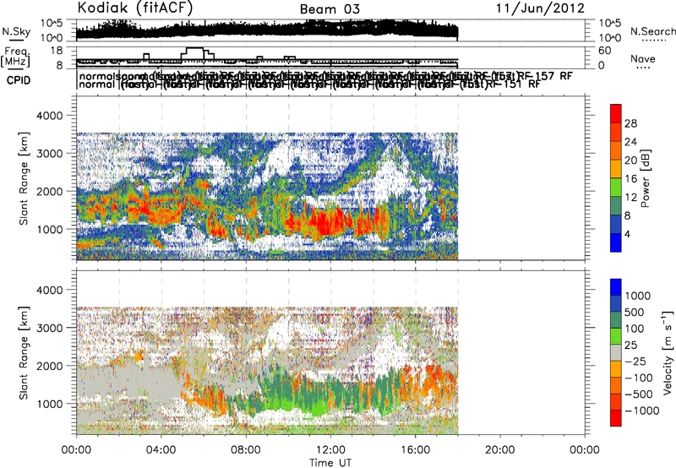676x468 pixels.
Task: Click the "-500" label on the velocity colorbar
Action: click(x=639, y=394)
